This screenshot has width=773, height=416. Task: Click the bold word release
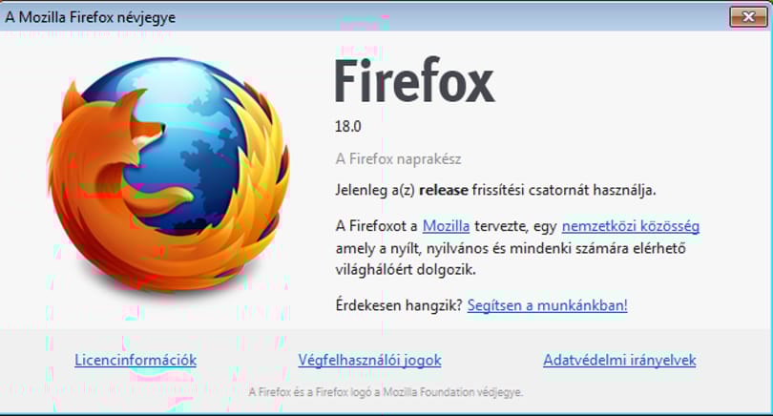[443, 190]
